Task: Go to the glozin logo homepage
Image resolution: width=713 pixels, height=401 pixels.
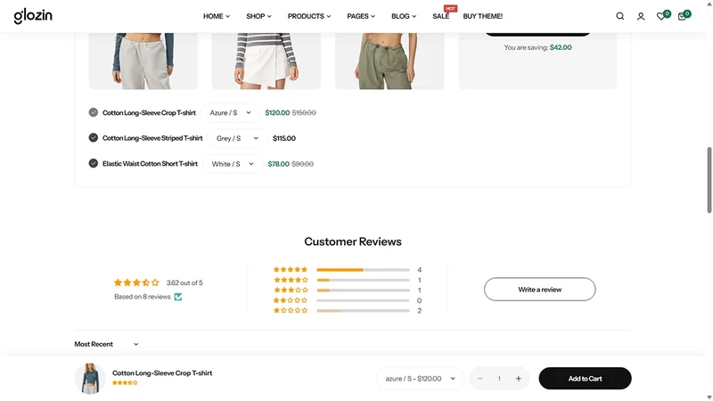Action: (x=33, y=16)
